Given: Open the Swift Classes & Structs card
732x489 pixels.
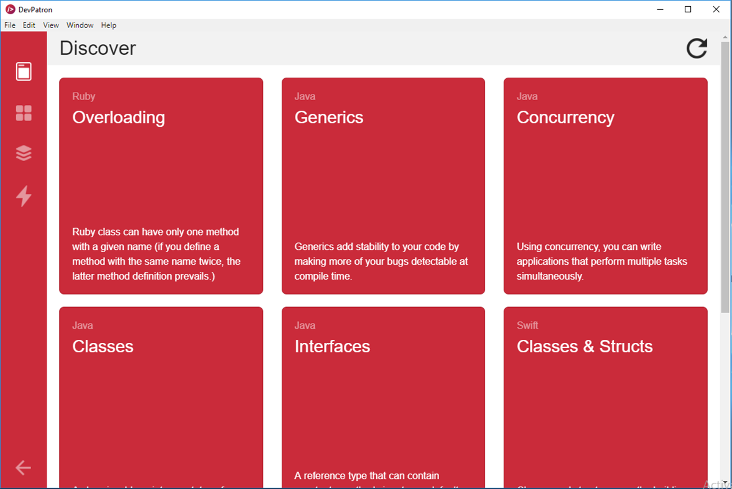Looking at the screenshot, I should (605, 398).
